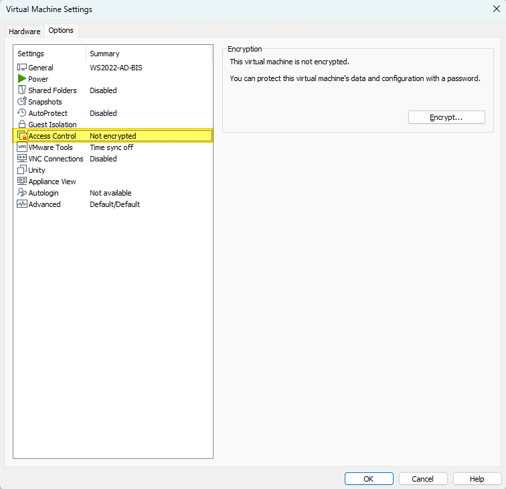Screen dimensions: 506x489
Task: Click the Shared Folders icon
Action: [21, 90]
